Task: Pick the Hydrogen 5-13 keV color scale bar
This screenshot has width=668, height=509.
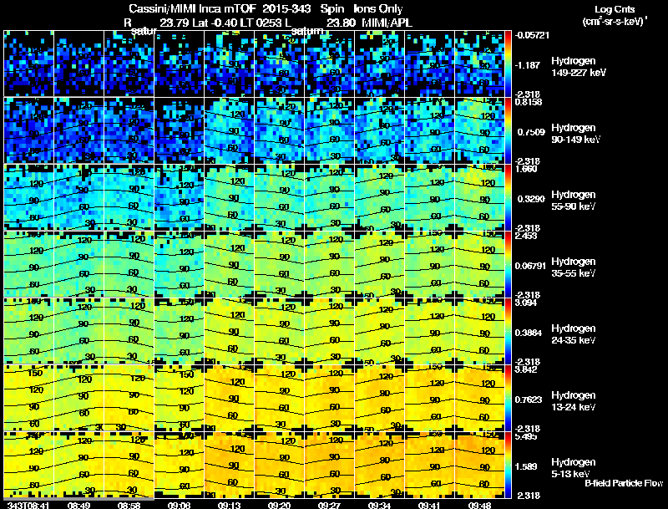Action: coord(509,465)
